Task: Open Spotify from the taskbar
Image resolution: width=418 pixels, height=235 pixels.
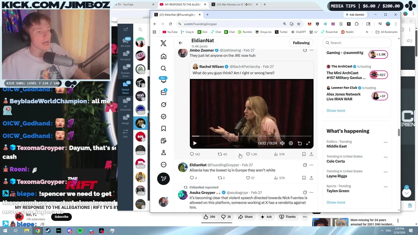Action: click(x=80, y=231)
